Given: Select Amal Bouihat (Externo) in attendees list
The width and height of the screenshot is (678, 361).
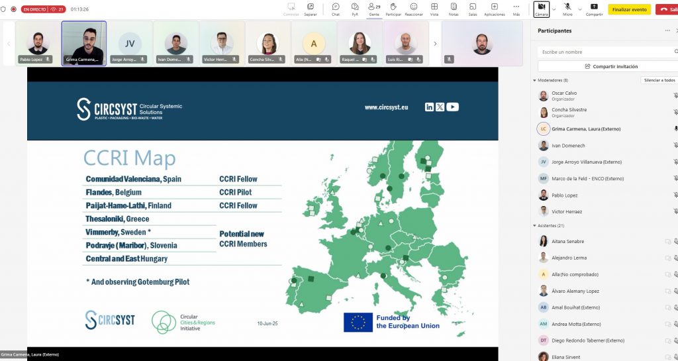Looking at the screenshot, I should (x=605, y=307).
